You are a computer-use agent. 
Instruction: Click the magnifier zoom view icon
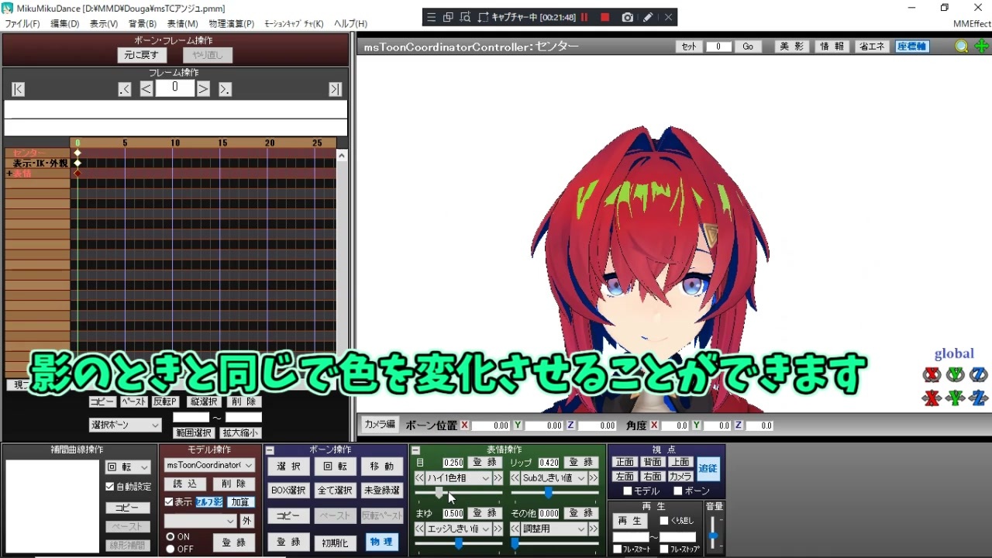962,46
